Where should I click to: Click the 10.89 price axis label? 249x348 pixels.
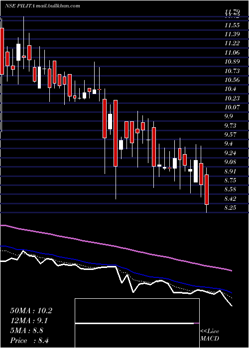[232, 62]
